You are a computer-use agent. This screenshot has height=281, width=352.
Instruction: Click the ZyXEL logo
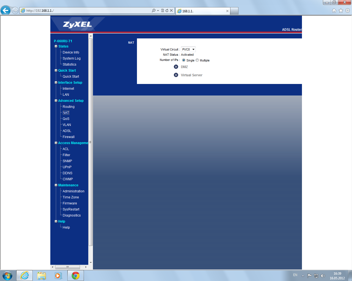(x=77, y=24)
